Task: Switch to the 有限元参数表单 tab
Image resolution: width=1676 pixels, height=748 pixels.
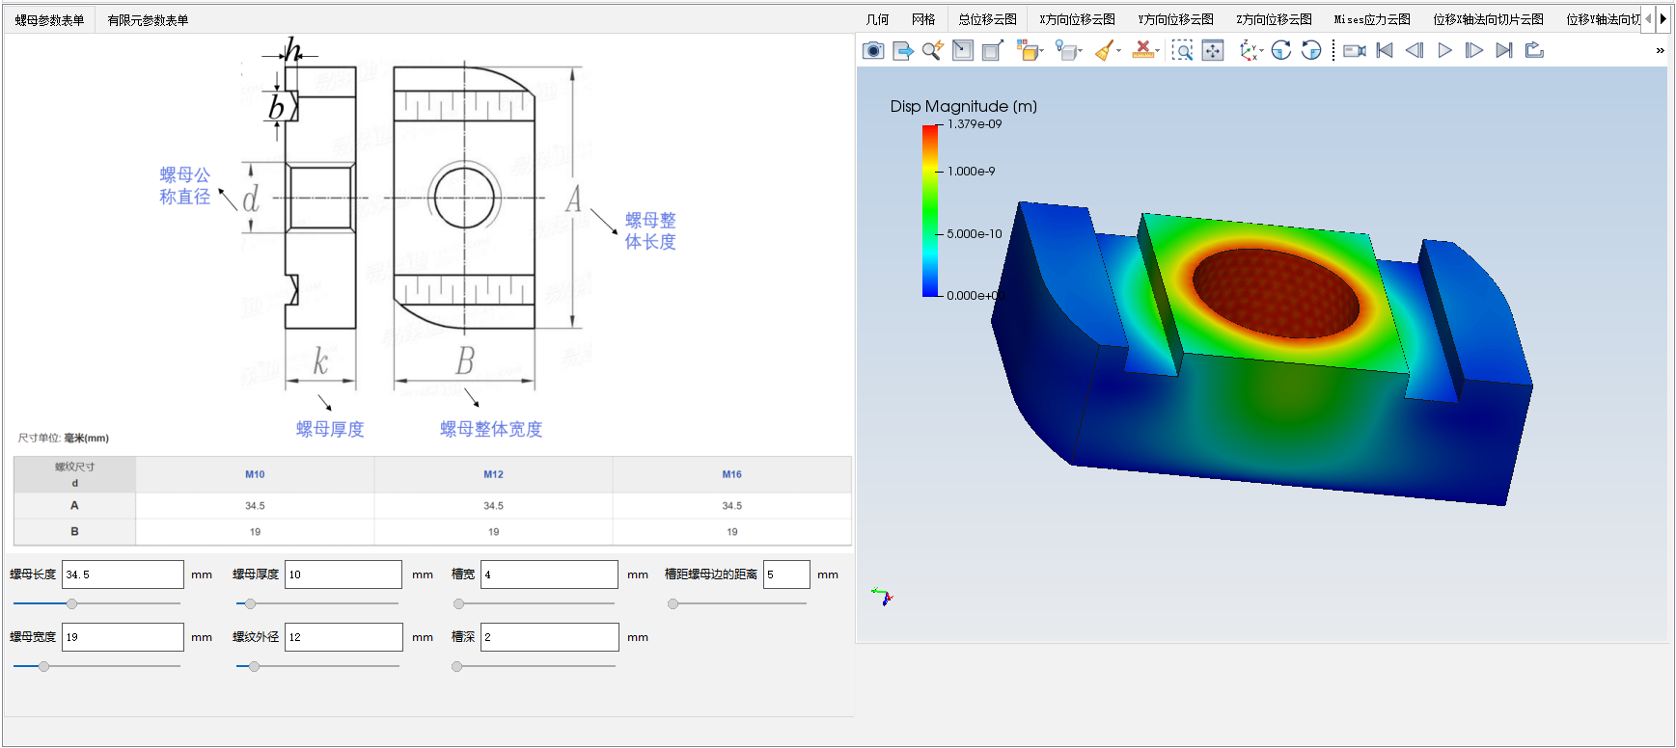Action: tap(148, 20)
